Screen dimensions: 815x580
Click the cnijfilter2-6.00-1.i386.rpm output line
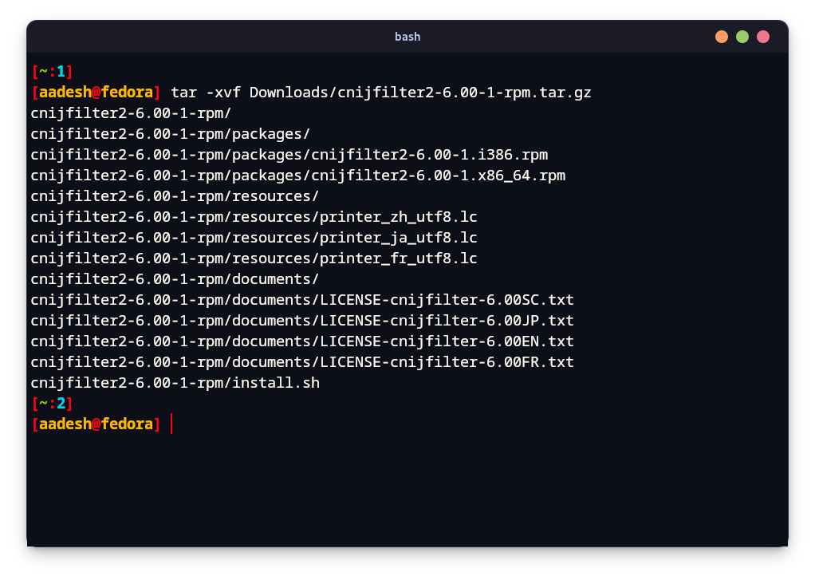pos(289,155)
